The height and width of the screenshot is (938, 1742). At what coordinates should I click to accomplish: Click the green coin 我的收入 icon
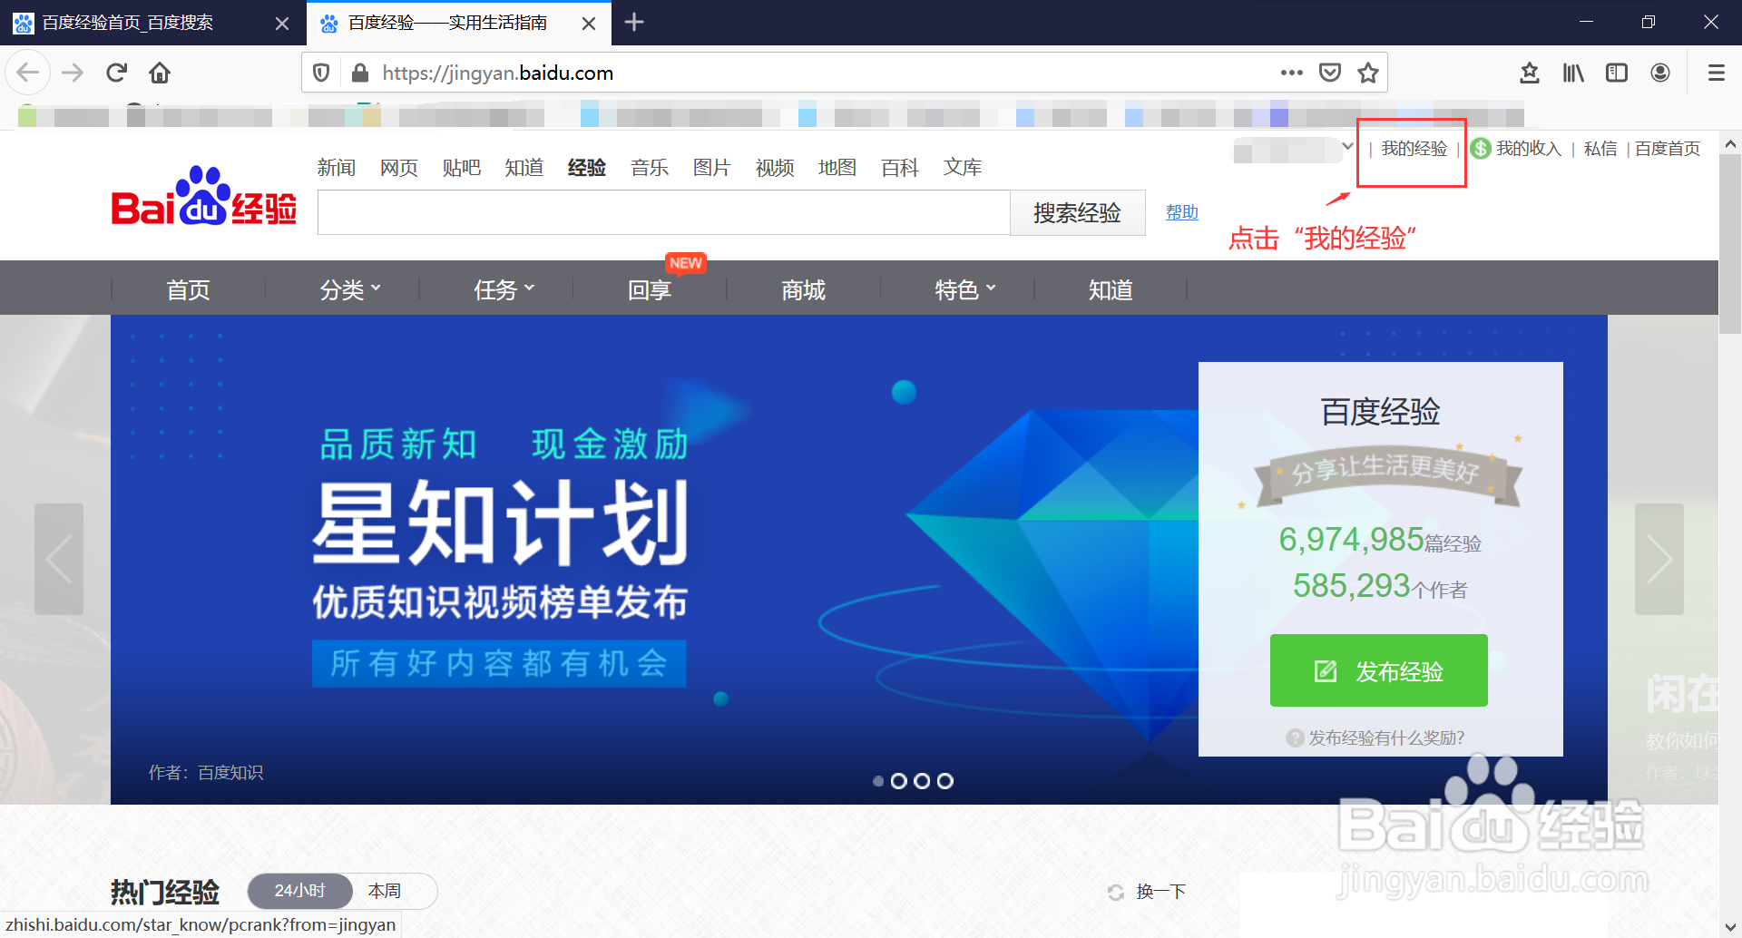pos(1481,148)
